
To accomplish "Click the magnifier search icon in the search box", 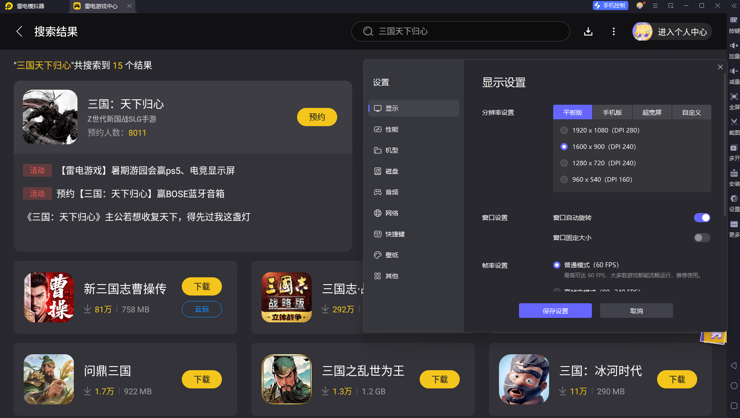I will [x=368, y=31].
